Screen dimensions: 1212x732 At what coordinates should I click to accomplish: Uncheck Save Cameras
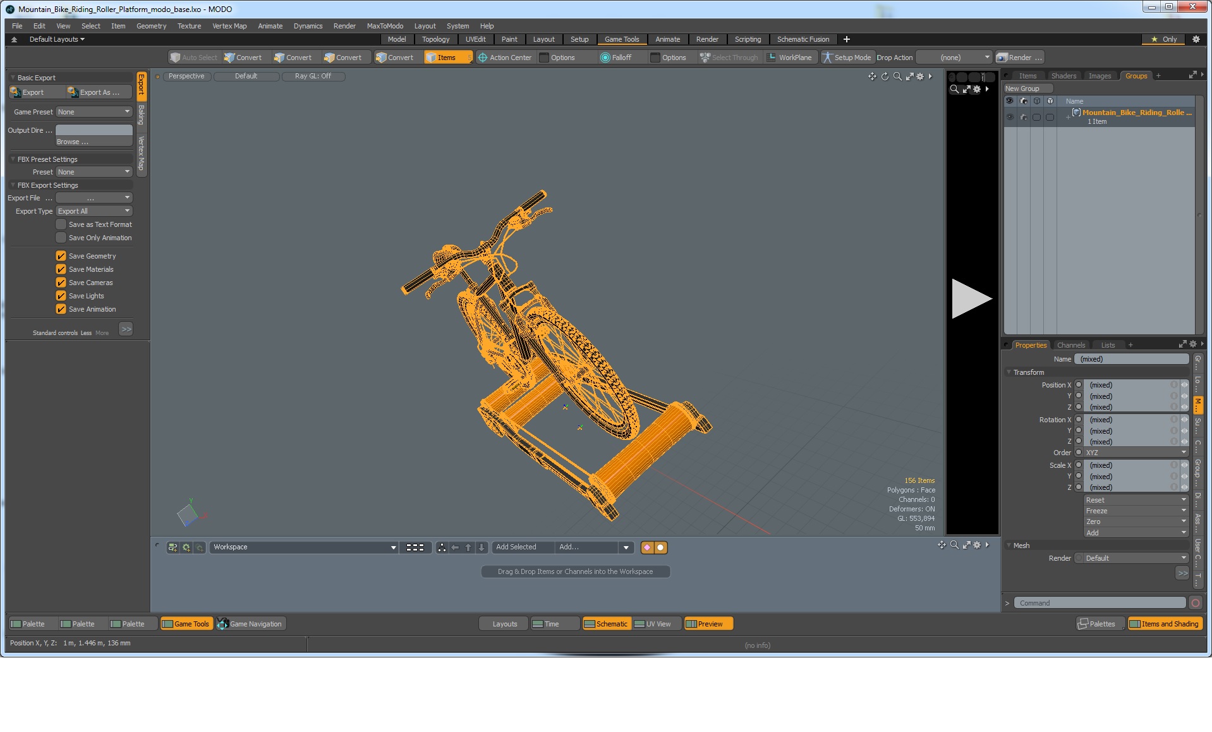point(61,283)
